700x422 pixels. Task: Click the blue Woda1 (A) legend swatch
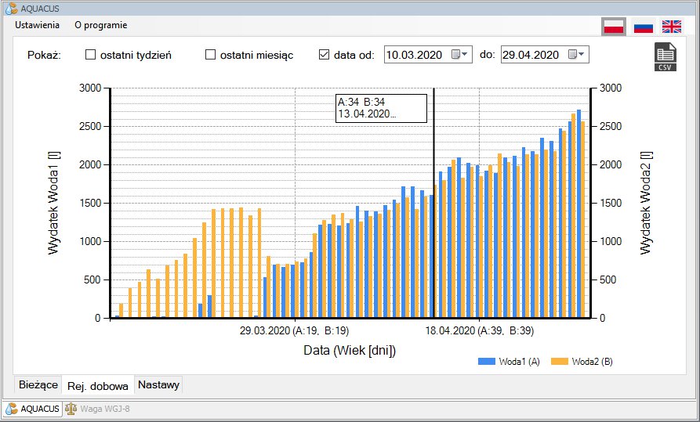pos(487,362)
